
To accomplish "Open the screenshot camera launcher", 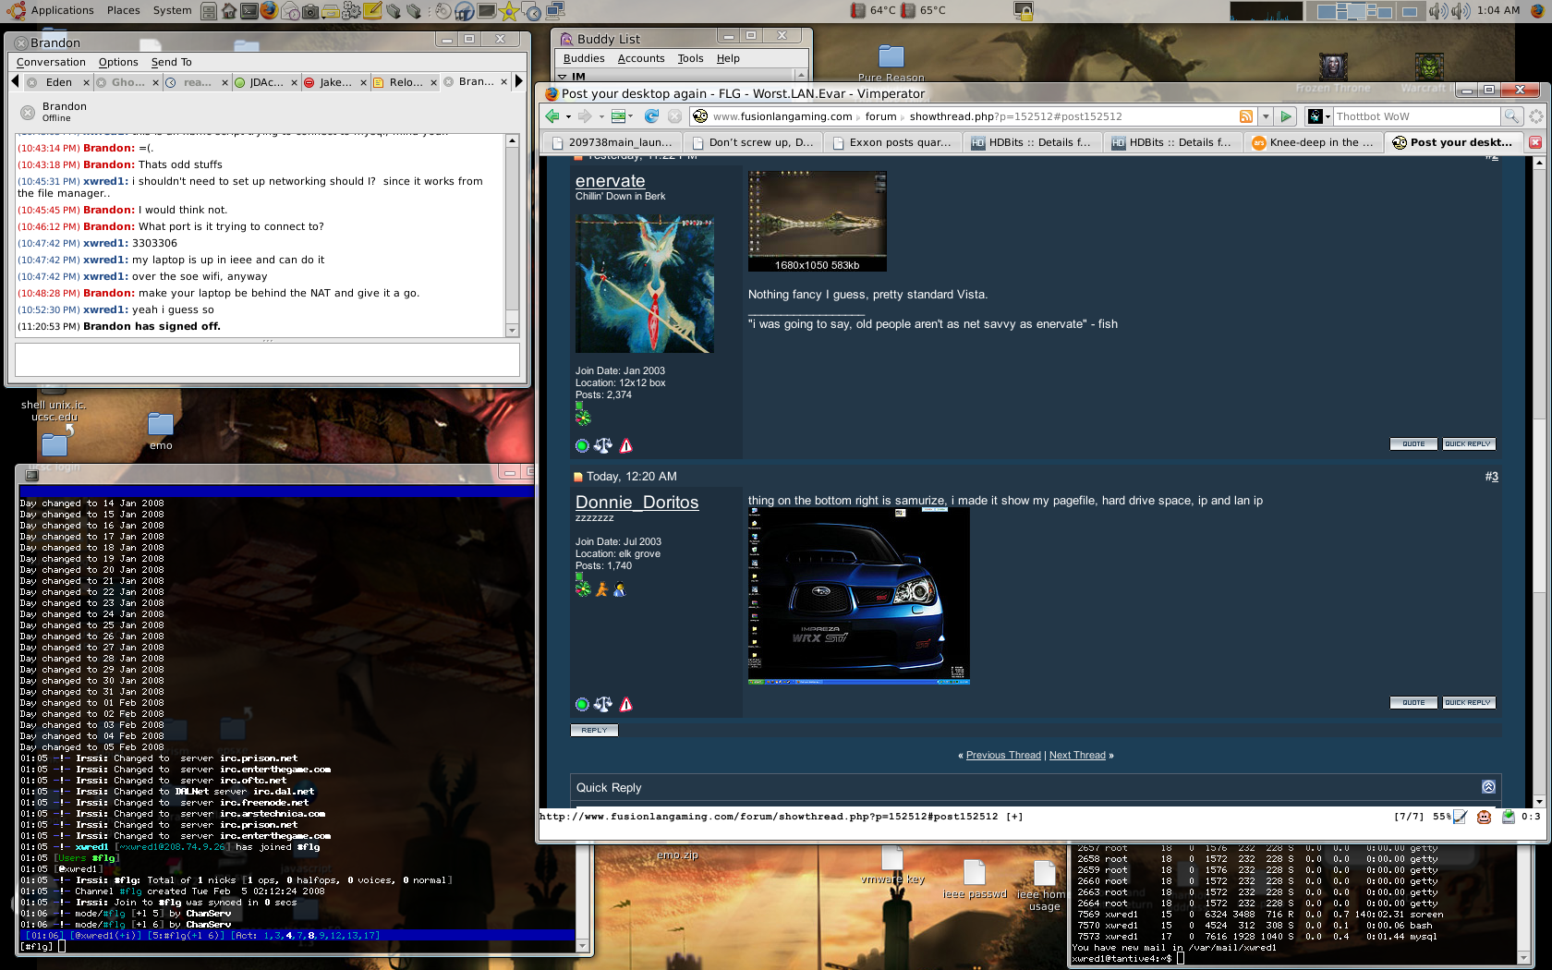I will 310,11.
